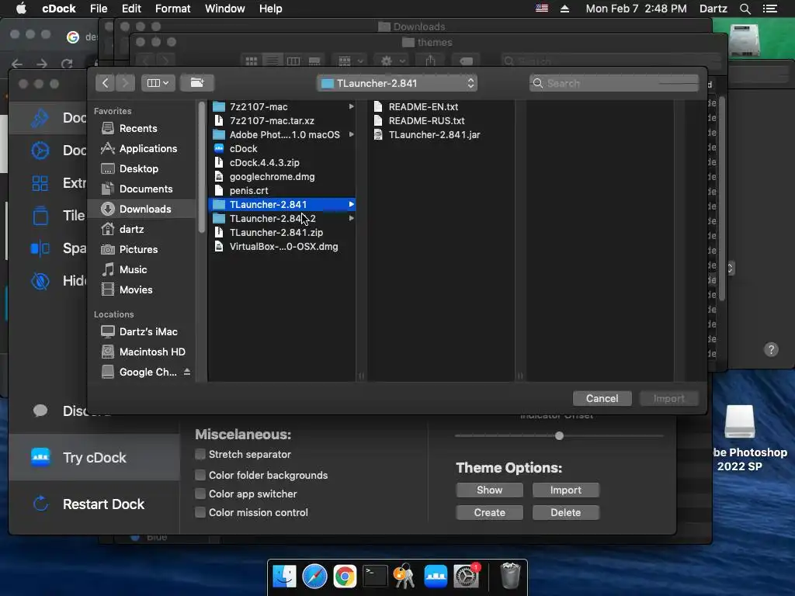Expand the 7z2107-mac folder arrow

click(x=352, y=107)
